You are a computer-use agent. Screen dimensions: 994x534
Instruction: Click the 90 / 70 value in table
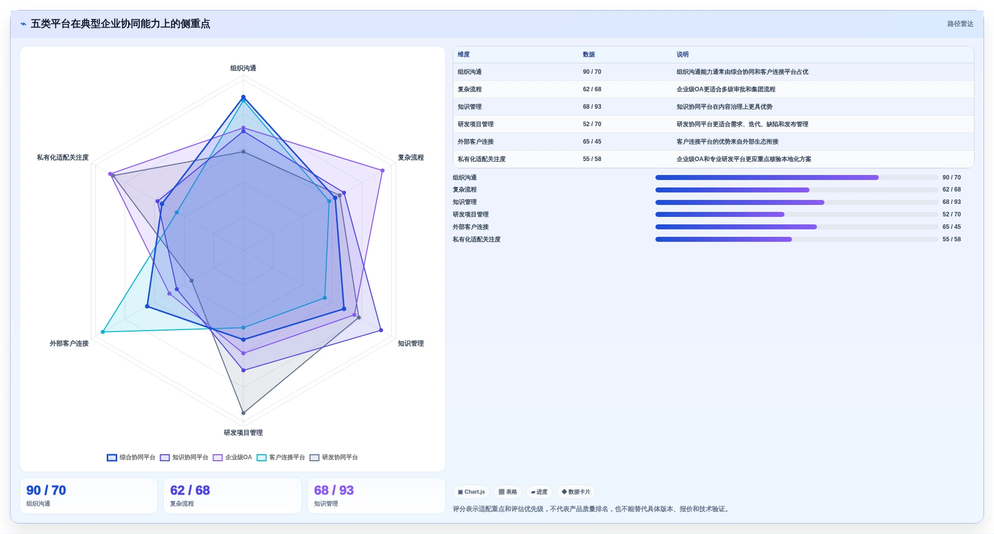[x=592, y=72]
